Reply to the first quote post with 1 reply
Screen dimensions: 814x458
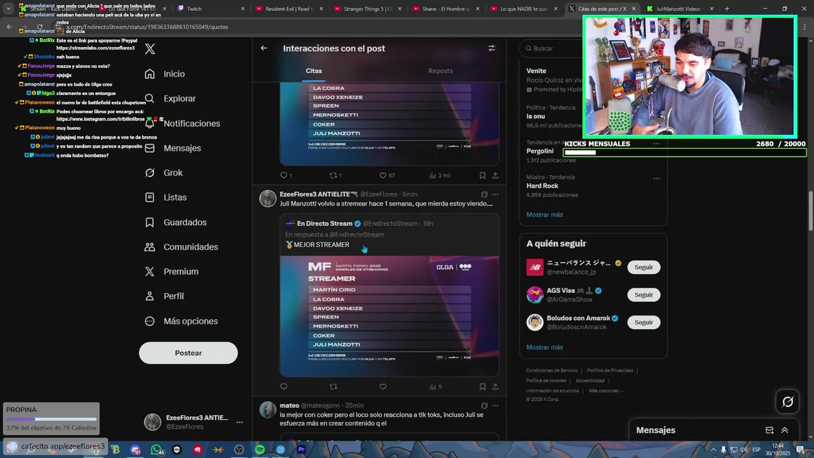286,176
